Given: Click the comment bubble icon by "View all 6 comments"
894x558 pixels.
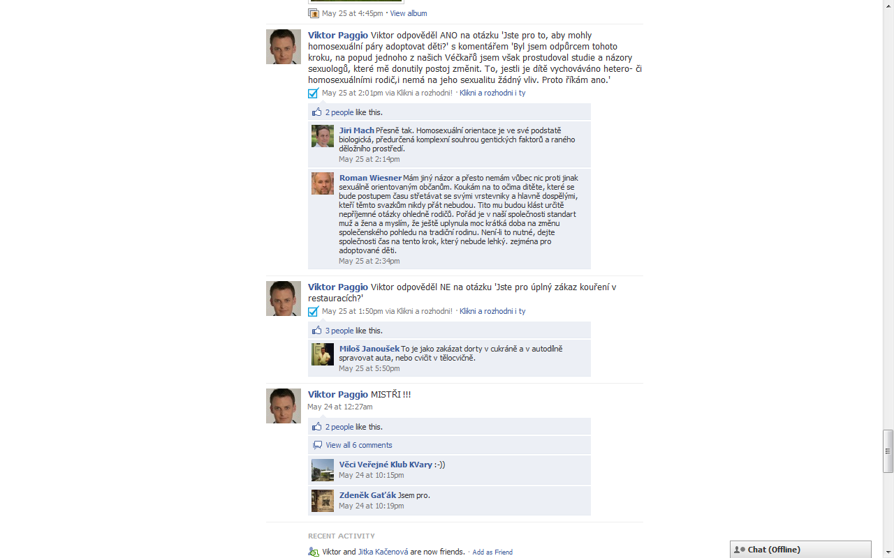Looking at the screenshot, I should click(x=317, y=445).
